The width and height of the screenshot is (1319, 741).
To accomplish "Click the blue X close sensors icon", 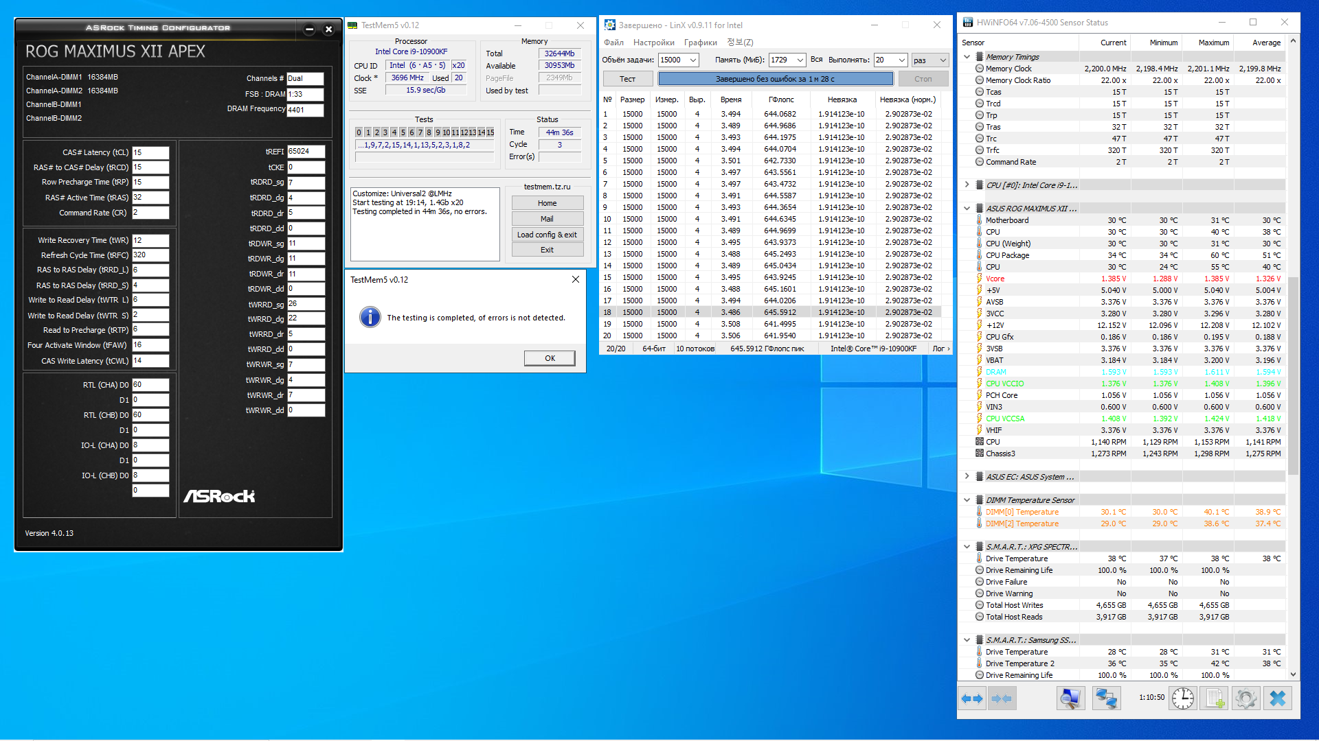I will pyautogui.click(x=1277, y=698).
